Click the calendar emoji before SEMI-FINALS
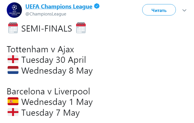The image size is (194, 123). (13, 28)
